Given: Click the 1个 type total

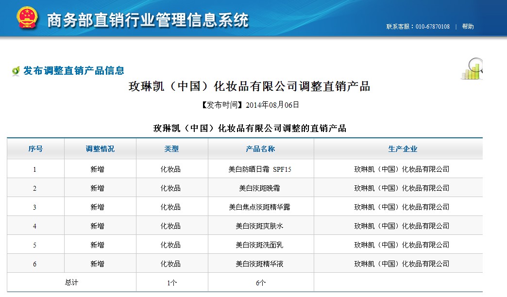Looking at the screenshot, I should point(172,283).
